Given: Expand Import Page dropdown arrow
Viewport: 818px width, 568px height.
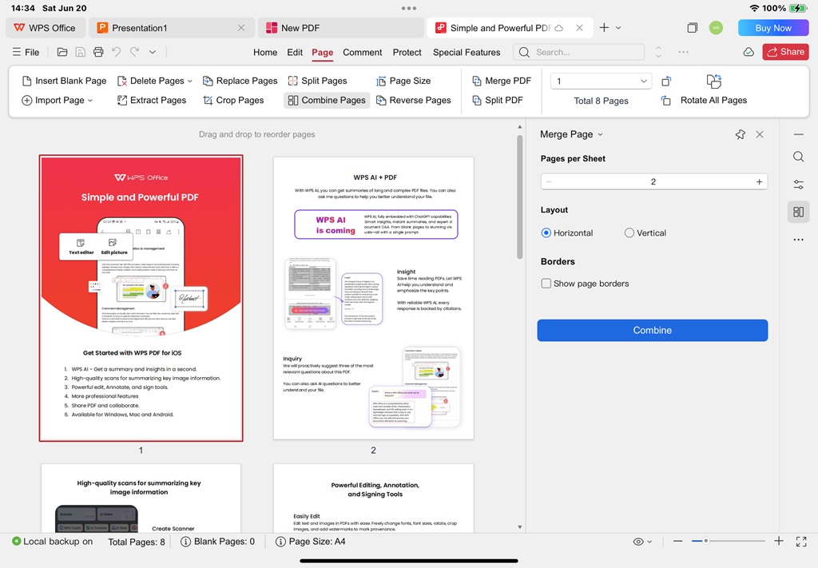Looking at the screenshot, I should tap(90, 101).
